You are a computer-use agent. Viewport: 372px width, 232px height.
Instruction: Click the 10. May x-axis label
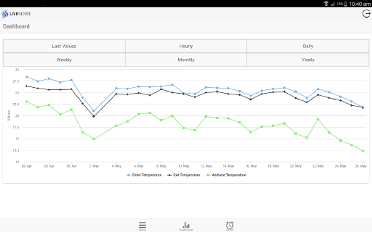point(184,166)
